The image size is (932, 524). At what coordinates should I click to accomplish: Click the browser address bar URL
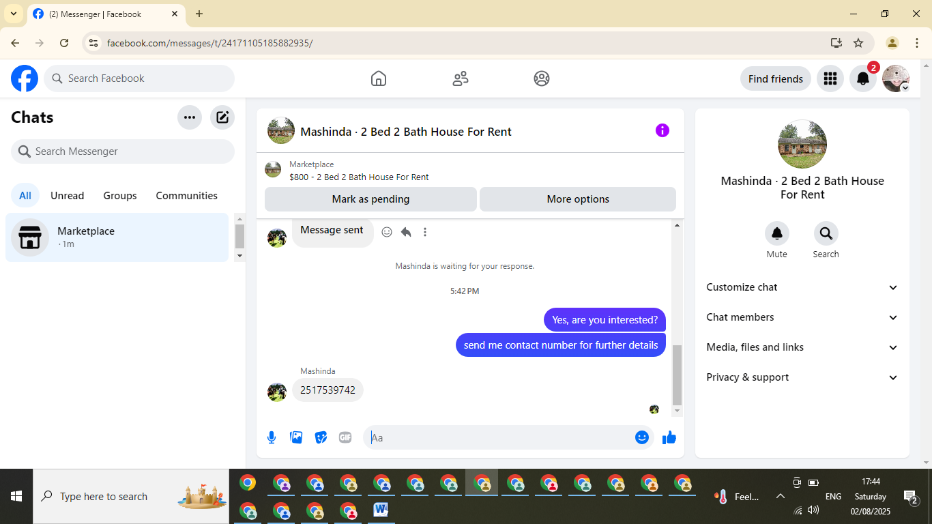pos(210,43)
